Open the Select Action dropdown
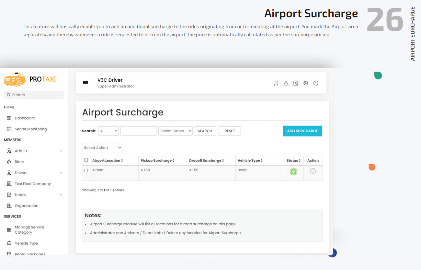This screenshot has height=270, width=421. click(102, 147)
